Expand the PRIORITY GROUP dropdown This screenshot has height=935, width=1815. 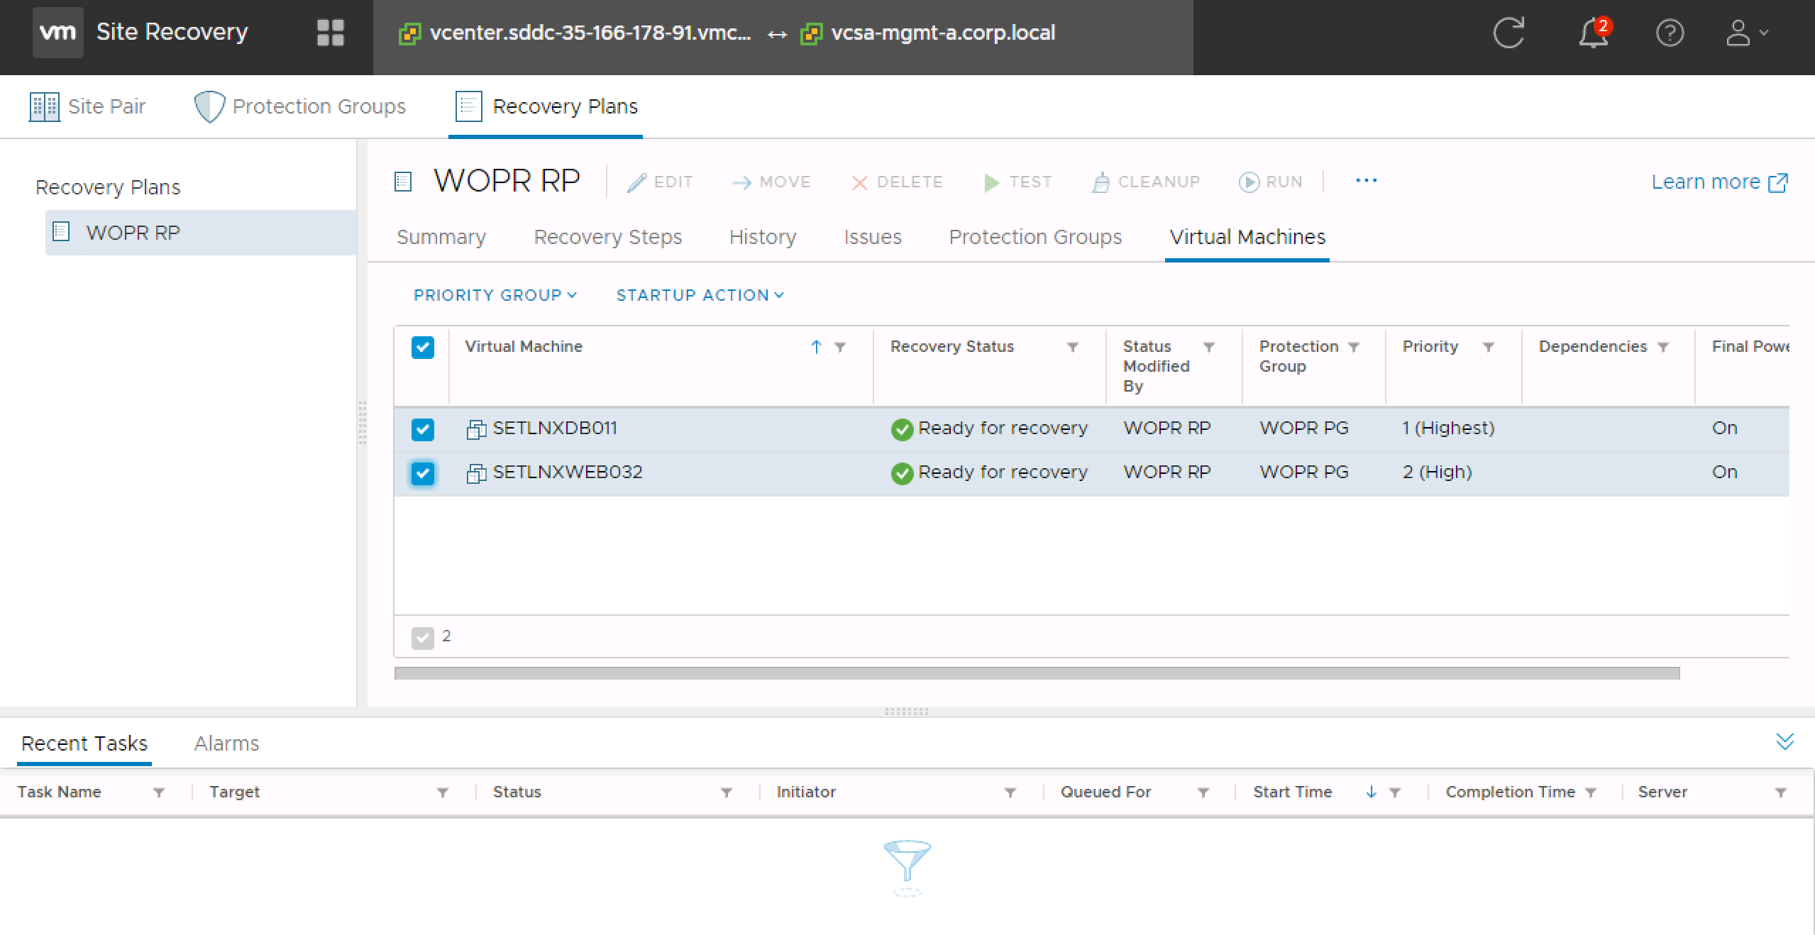point(495,295)
